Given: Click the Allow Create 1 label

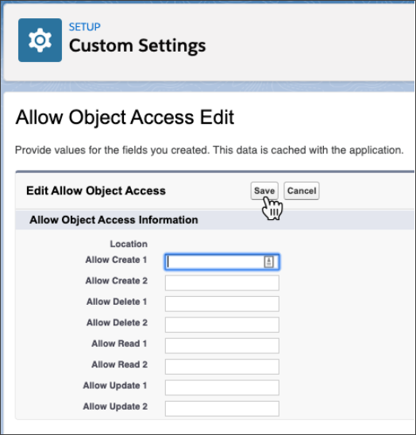Looking at the screenshot, I should coord(116,260).
